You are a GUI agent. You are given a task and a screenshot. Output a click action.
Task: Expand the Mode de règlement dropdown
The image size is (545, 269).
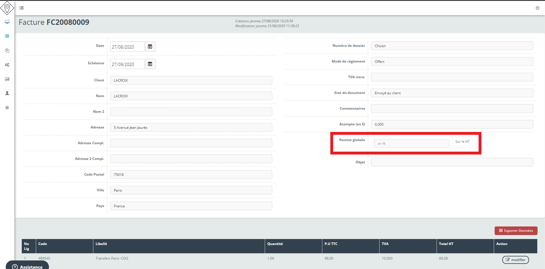452,62
